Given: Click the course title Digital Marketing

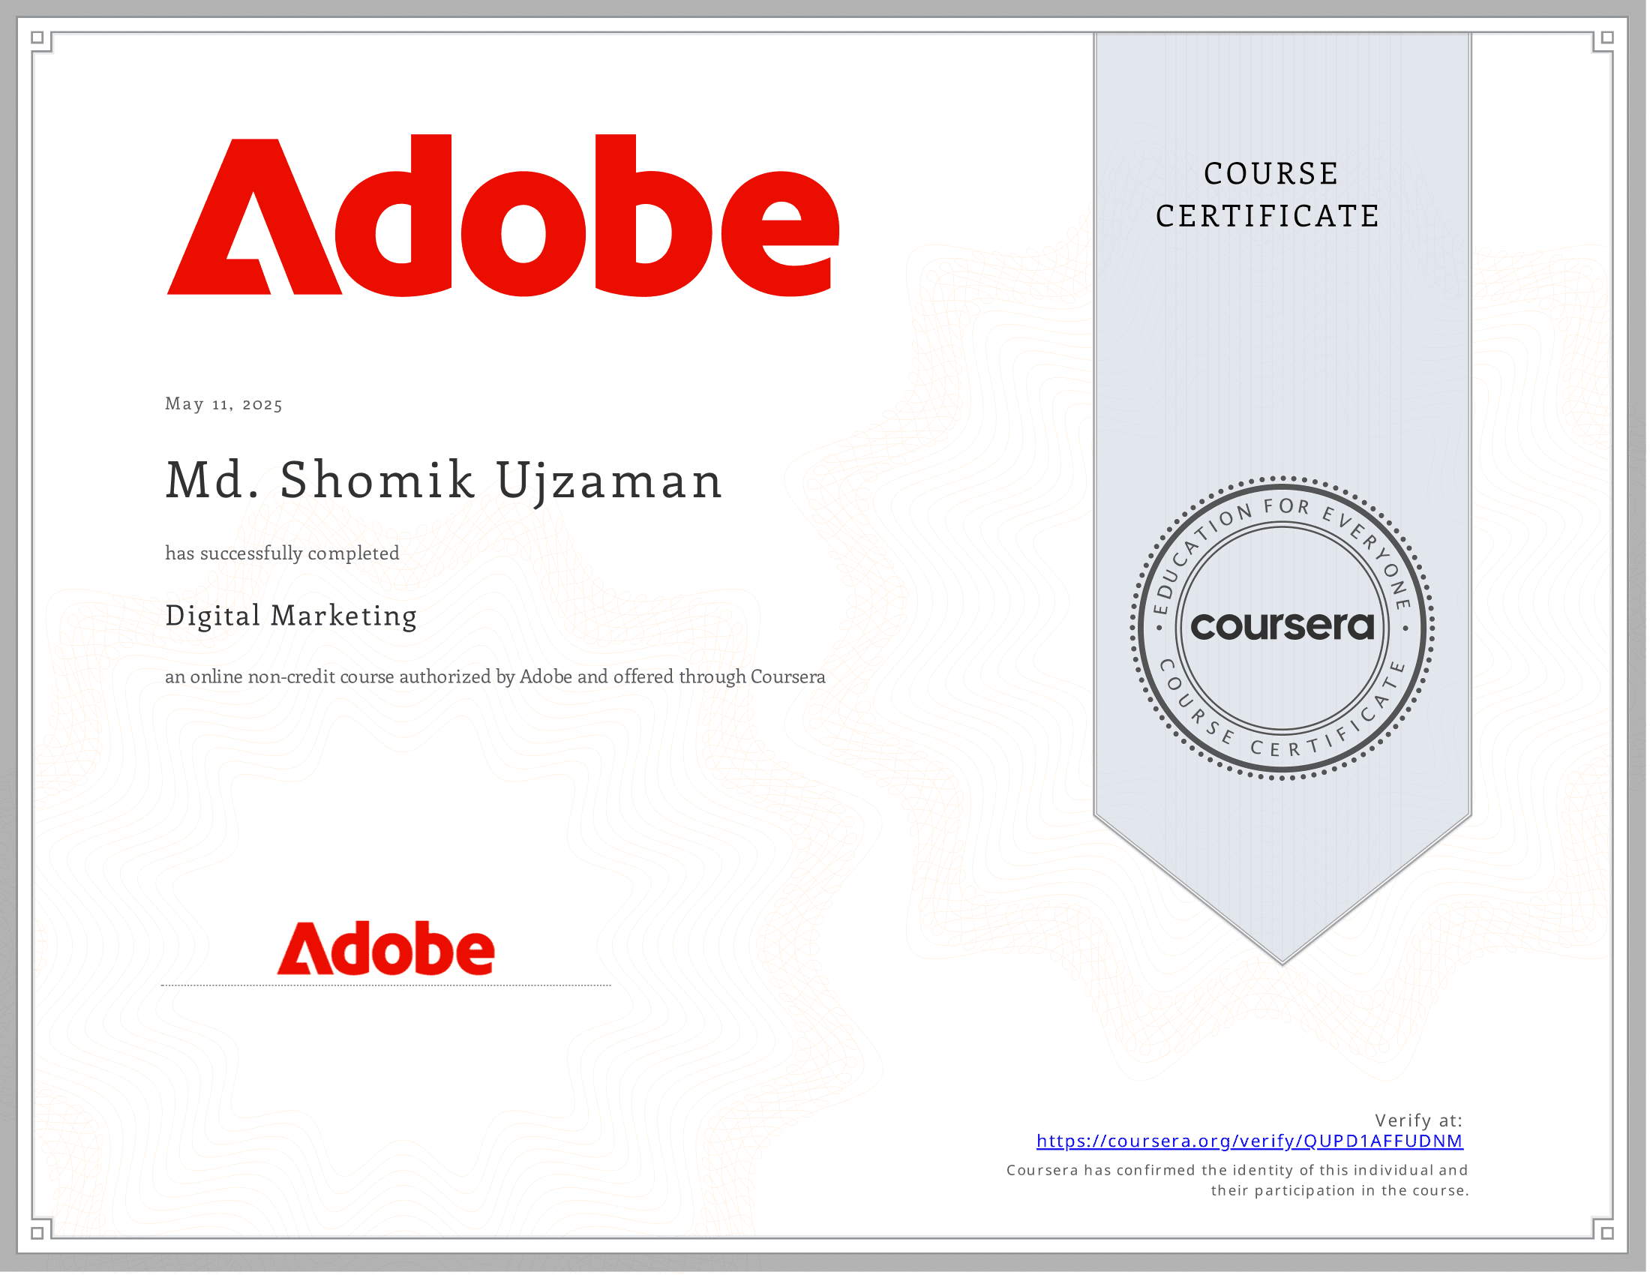Looking at the screenshot, I should point(291,616).
